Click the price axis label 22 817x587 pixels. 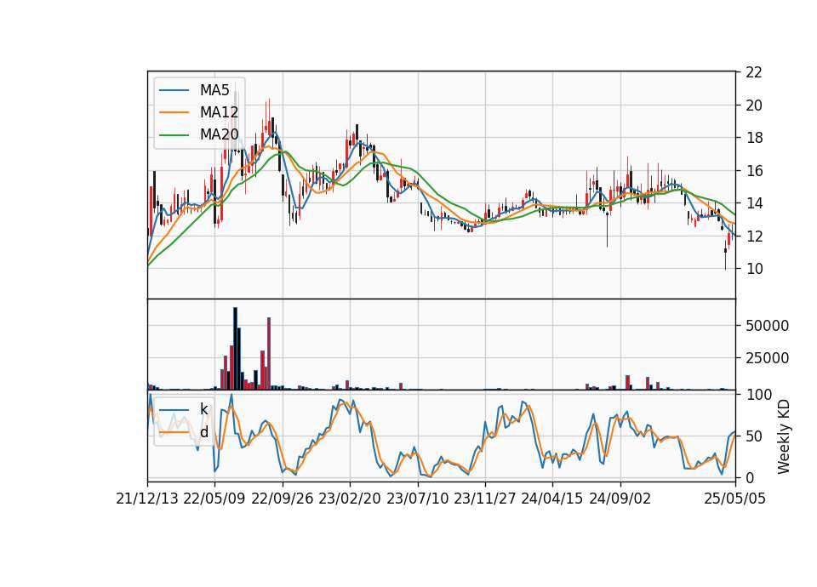[x=754, y=72]
